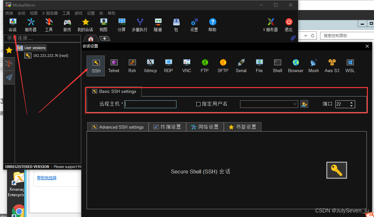Enable the 指定用户名 checkbox
This screenshot has width=374, height=217.
tap(198, 104)
